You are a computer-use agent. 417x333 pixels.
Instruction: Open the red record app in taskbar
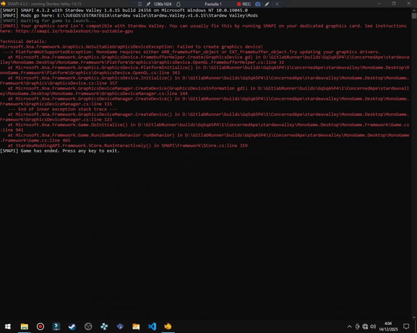pos(40,326)
